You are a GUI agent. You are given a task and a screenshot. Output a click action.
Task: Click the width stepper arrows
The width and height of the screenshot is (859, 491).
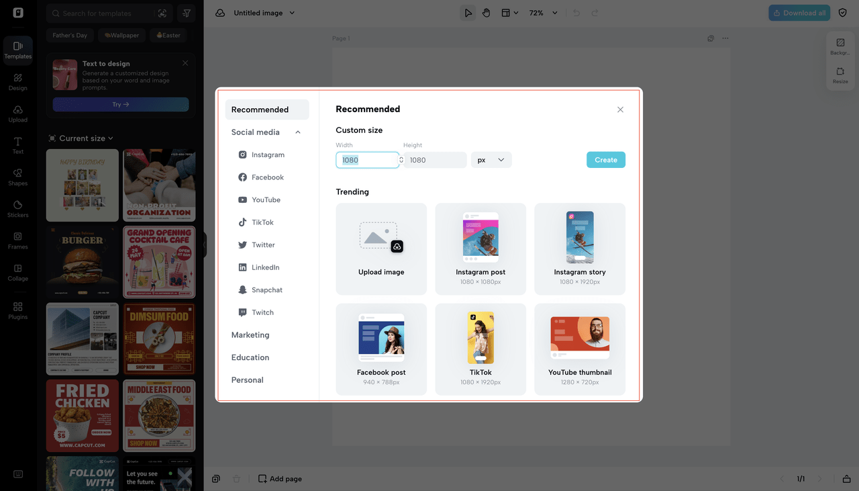coord(401,160)
